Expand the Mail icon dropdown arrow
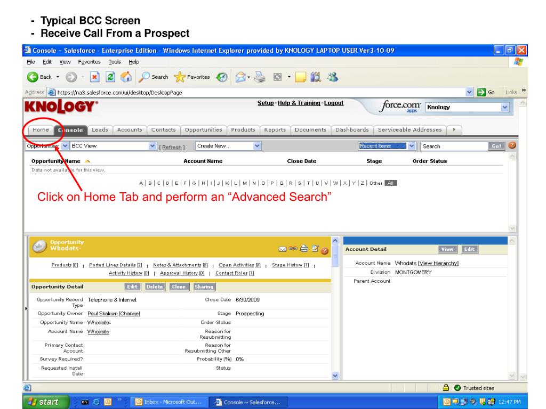The height and width of the screenshot is (409, 546). coord(249,77)
